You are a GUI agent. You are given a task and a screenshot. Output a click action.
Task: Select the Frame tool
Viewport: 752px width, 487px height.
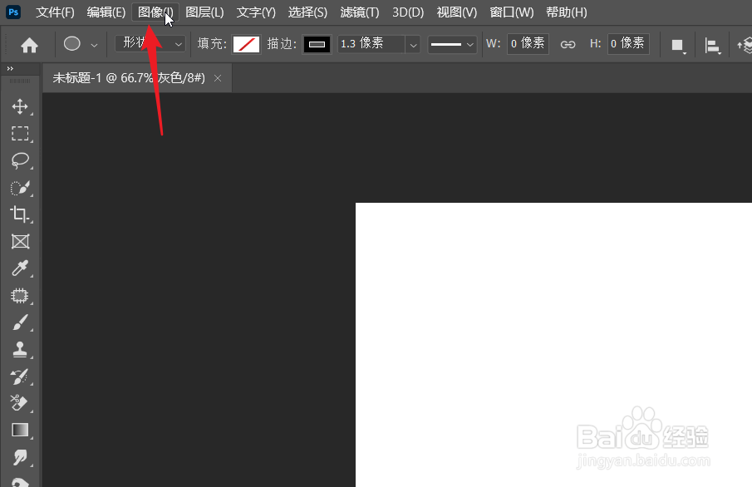pyautogui.click(x=20, y=241)
